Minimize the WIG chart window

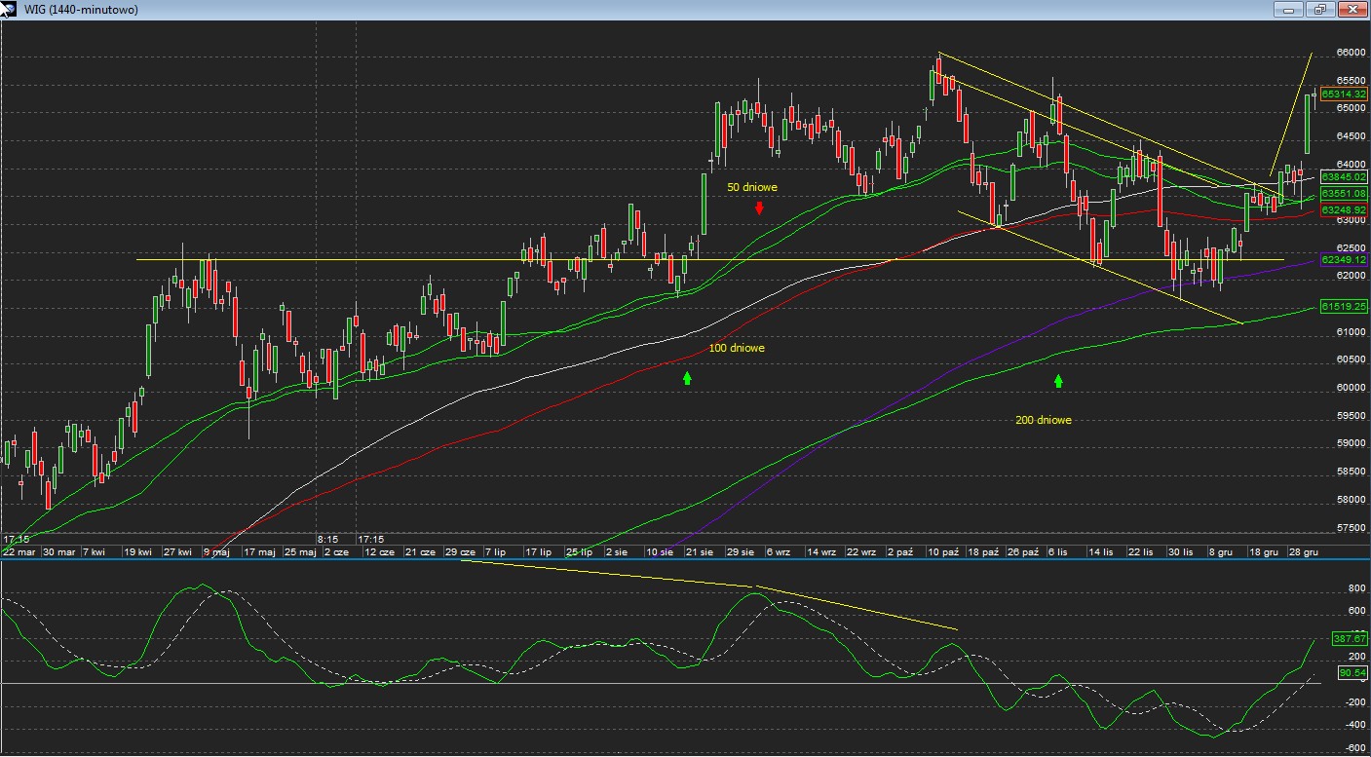(1289, 10)
